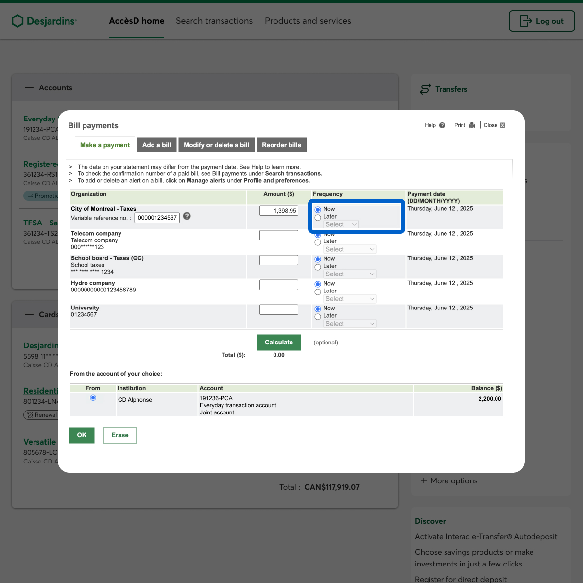Click the Print printer icon

point(471,125)
